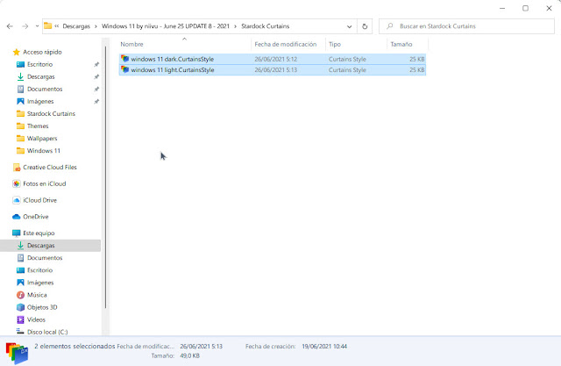Open Música under Este equipo
This screenshot has width=561, height=366.
[37, 295]
